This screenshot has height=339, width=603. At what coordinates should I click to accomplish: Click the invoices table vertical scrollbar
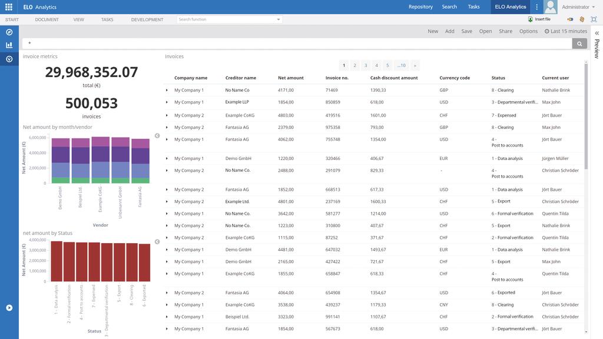586,115
